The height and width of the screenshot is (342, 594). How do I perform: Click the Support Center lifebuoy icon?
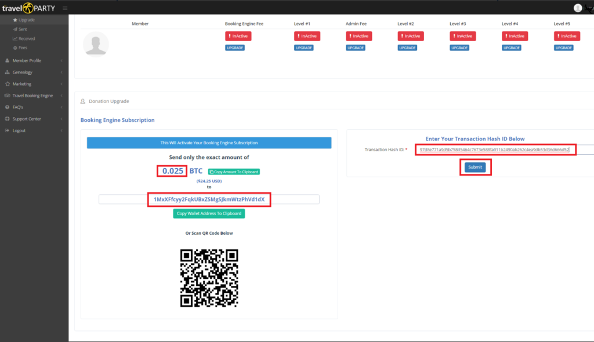click(x=7, y=119)
